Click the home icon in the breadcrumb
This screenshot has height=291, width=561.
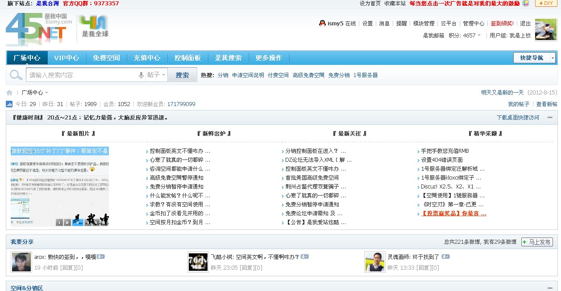9,93
